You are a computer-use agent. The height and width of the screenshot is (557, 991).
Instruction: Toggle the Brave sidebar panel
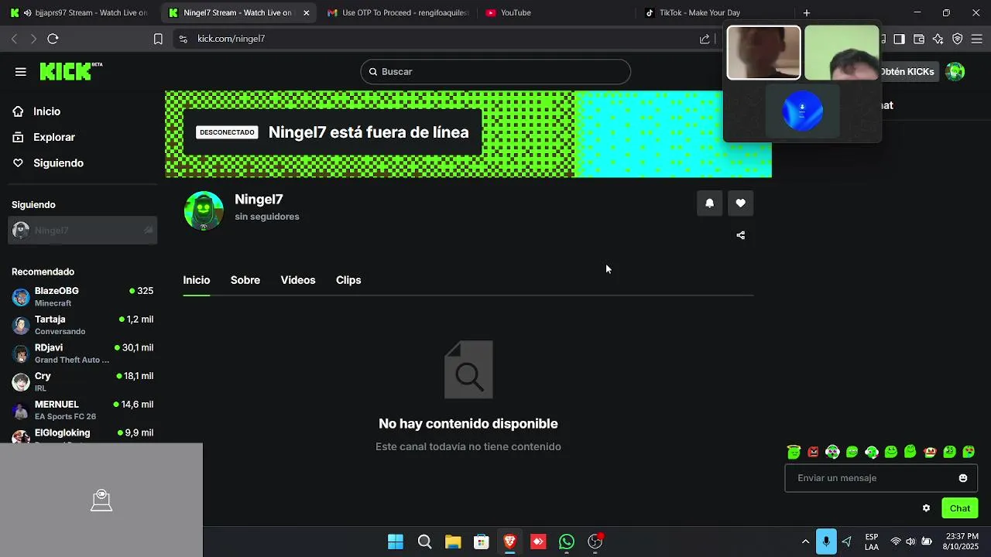(x=899, y=39)
